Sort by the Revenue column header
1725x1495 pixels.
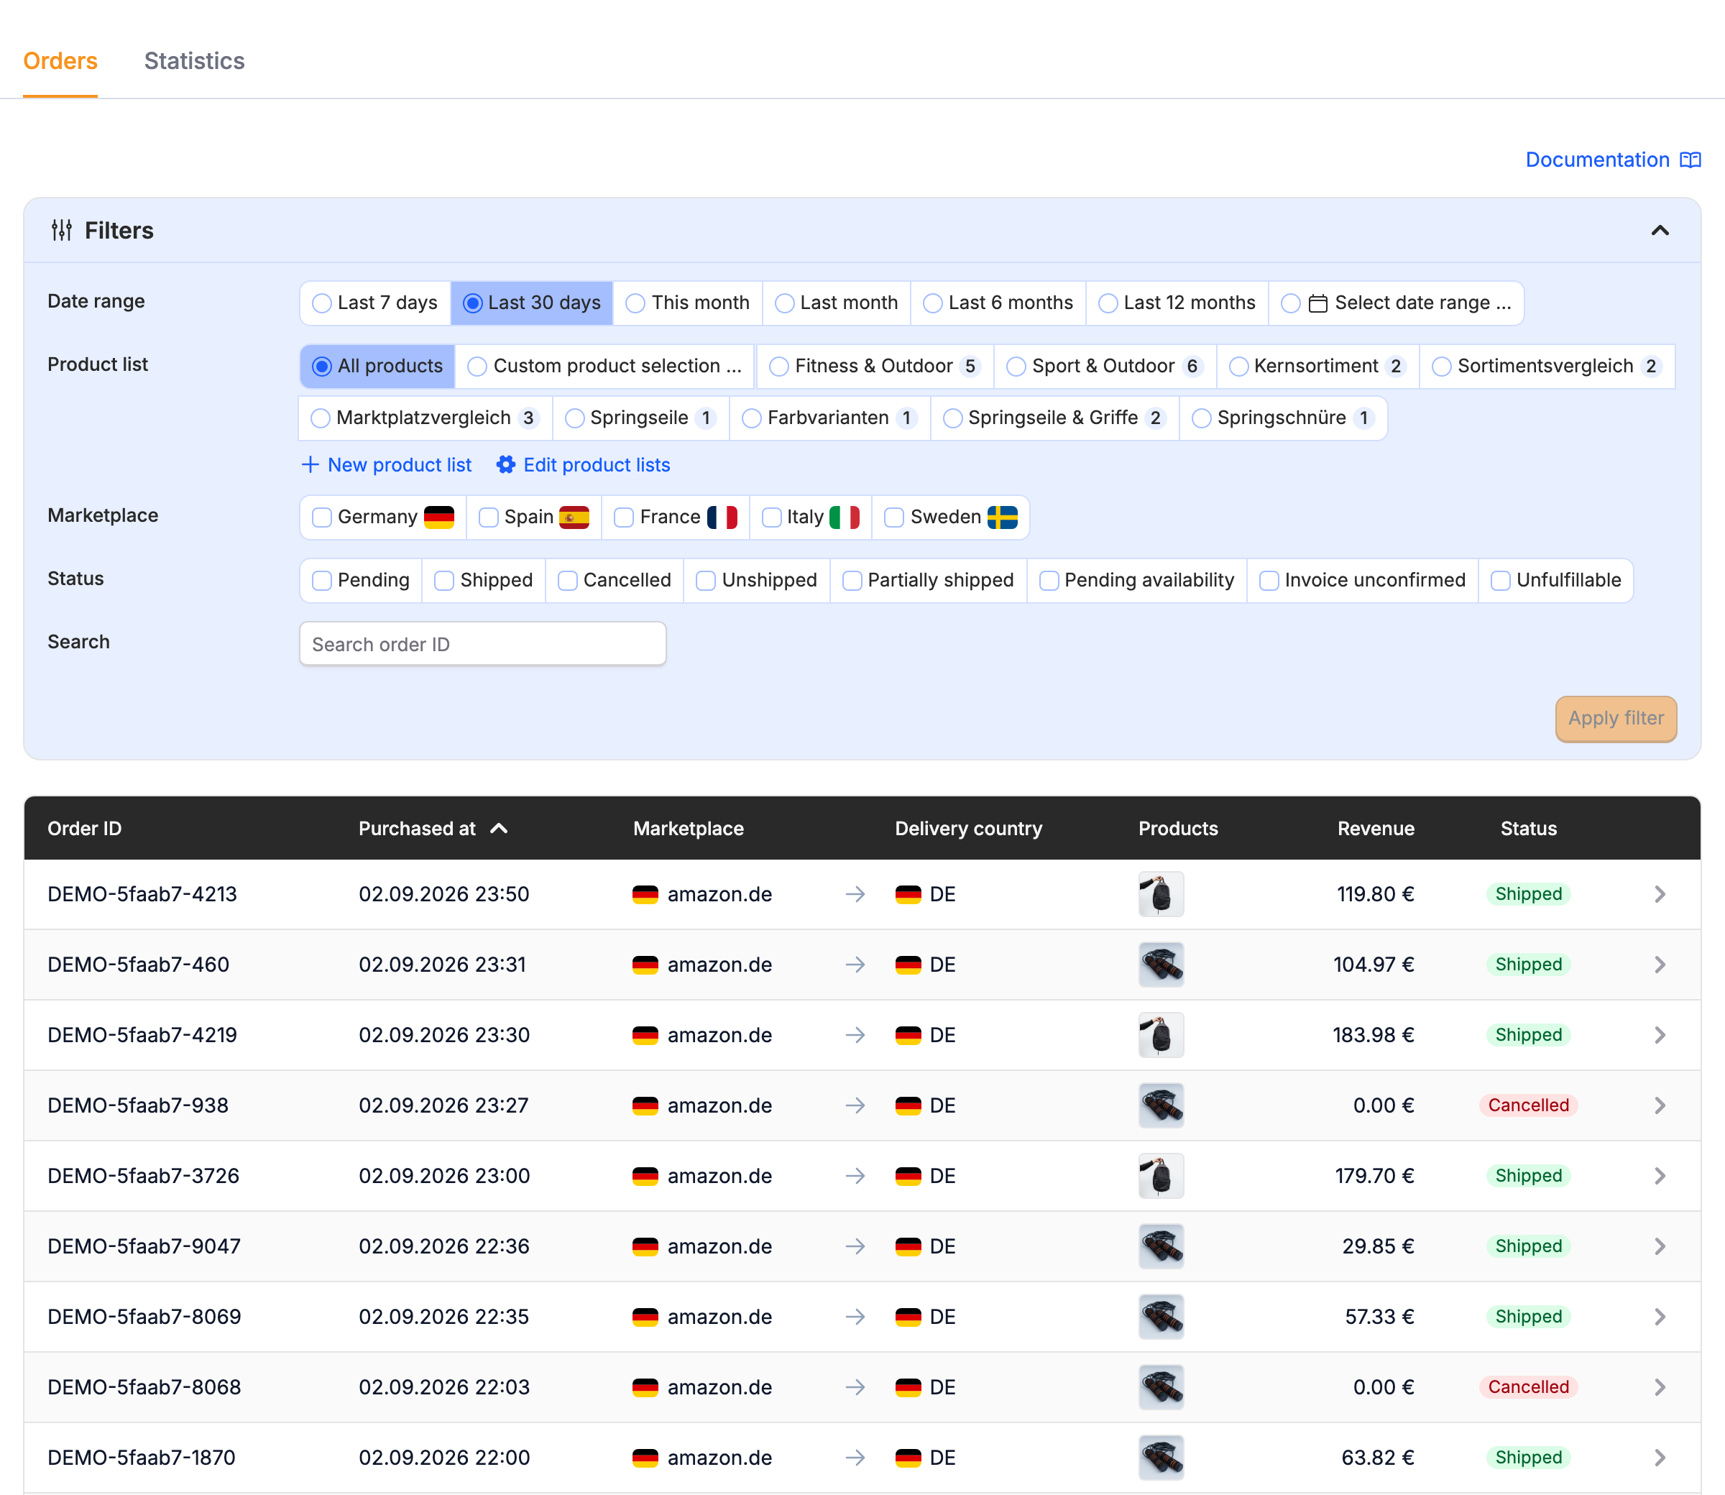tap(1376, 829)
